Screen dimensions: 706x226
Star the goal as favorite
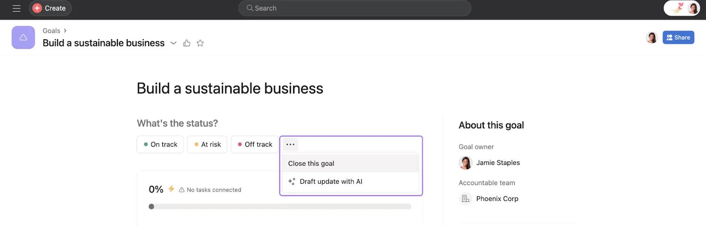pos(200,43)
